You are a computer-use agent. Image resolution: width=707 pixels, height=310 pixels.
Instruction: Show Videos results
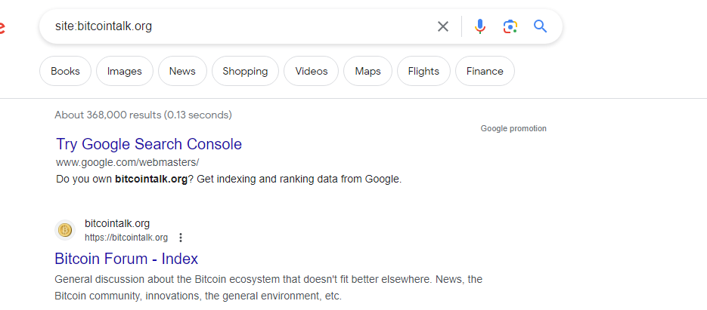311,71
